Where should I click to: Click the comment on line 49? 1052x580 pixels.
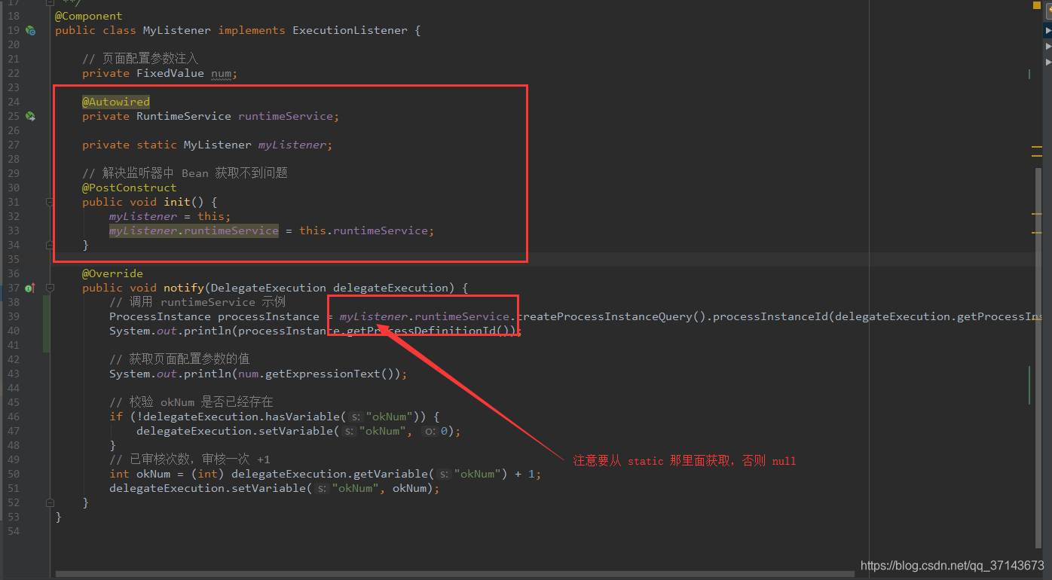(x=190, y=459)
